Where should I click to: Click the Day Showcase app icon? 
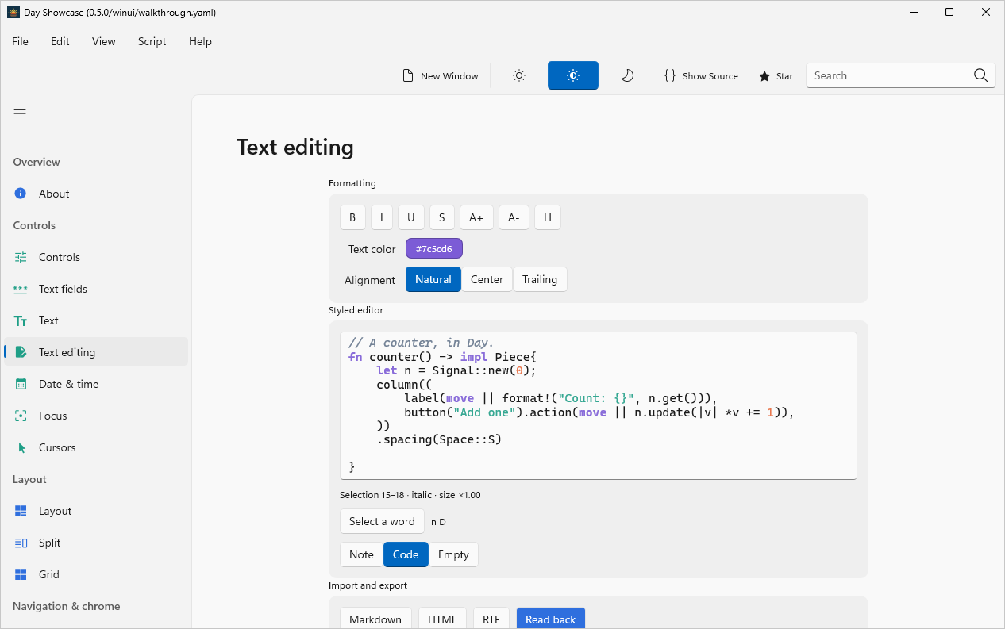pos(13,12)
